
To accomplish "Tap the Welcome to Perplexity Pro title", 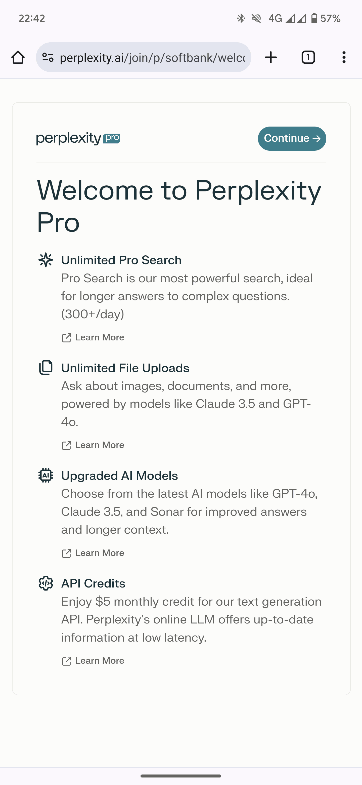I will (179, 206).
